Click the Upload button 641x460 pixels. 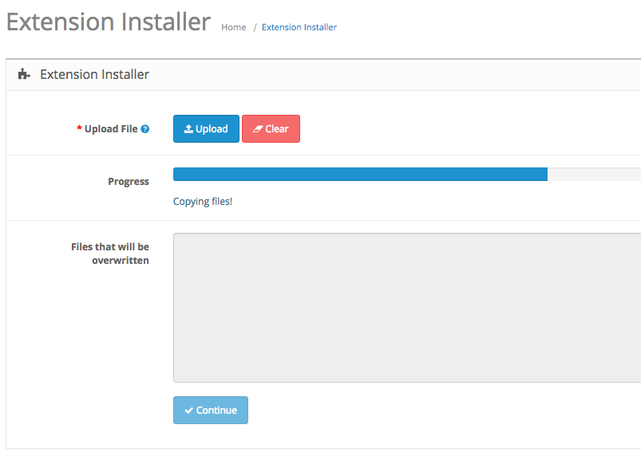coord(206,129)
